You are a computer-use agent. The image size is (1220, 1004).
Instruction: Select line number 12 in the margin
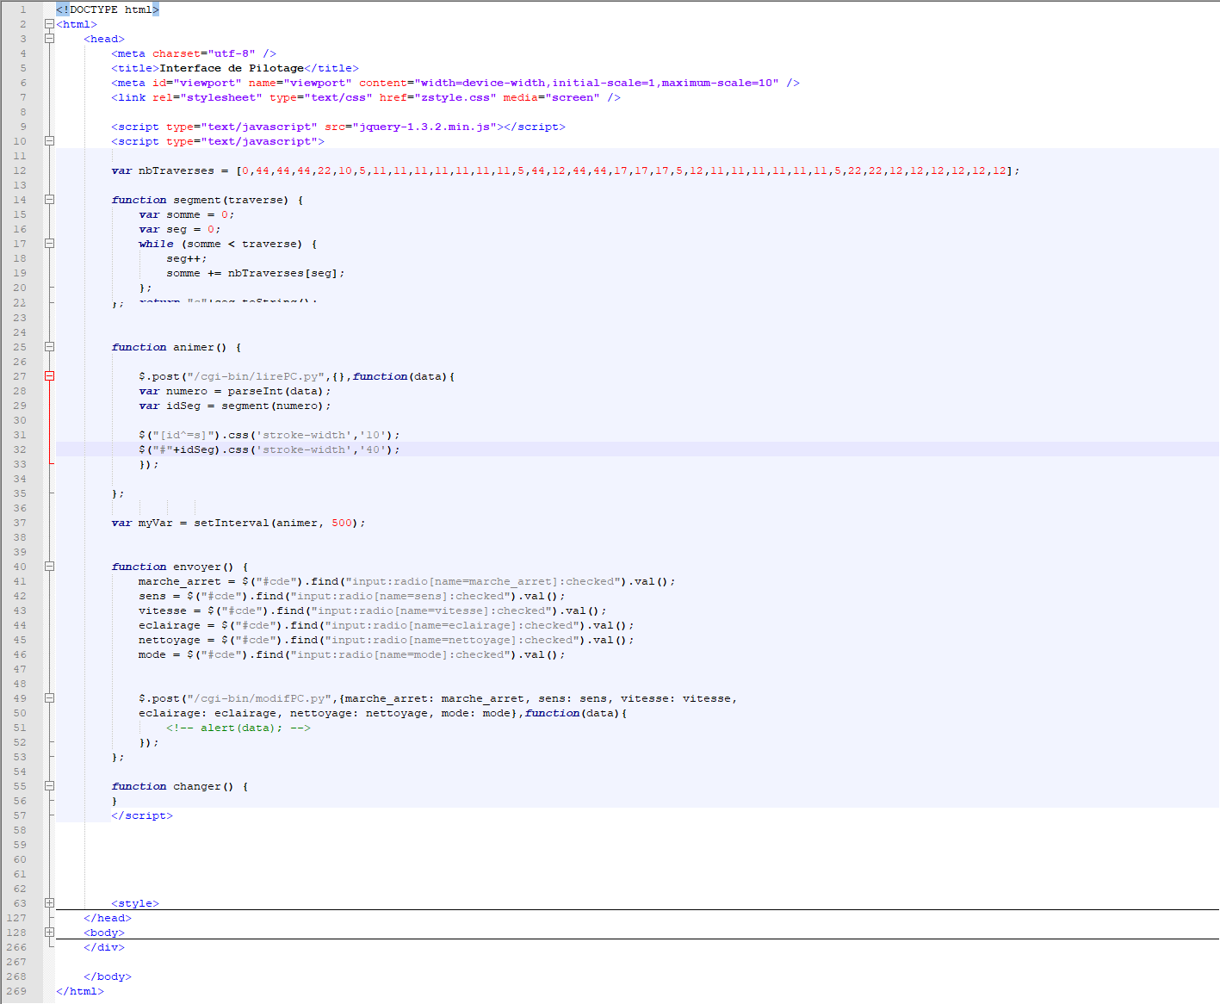click(x=20, y=170)
